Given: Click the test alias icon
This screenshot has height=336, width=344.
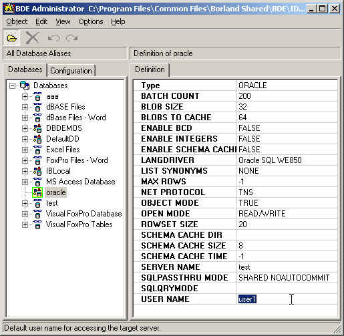Looking at the screenshot, I should (x=37, y=203).
